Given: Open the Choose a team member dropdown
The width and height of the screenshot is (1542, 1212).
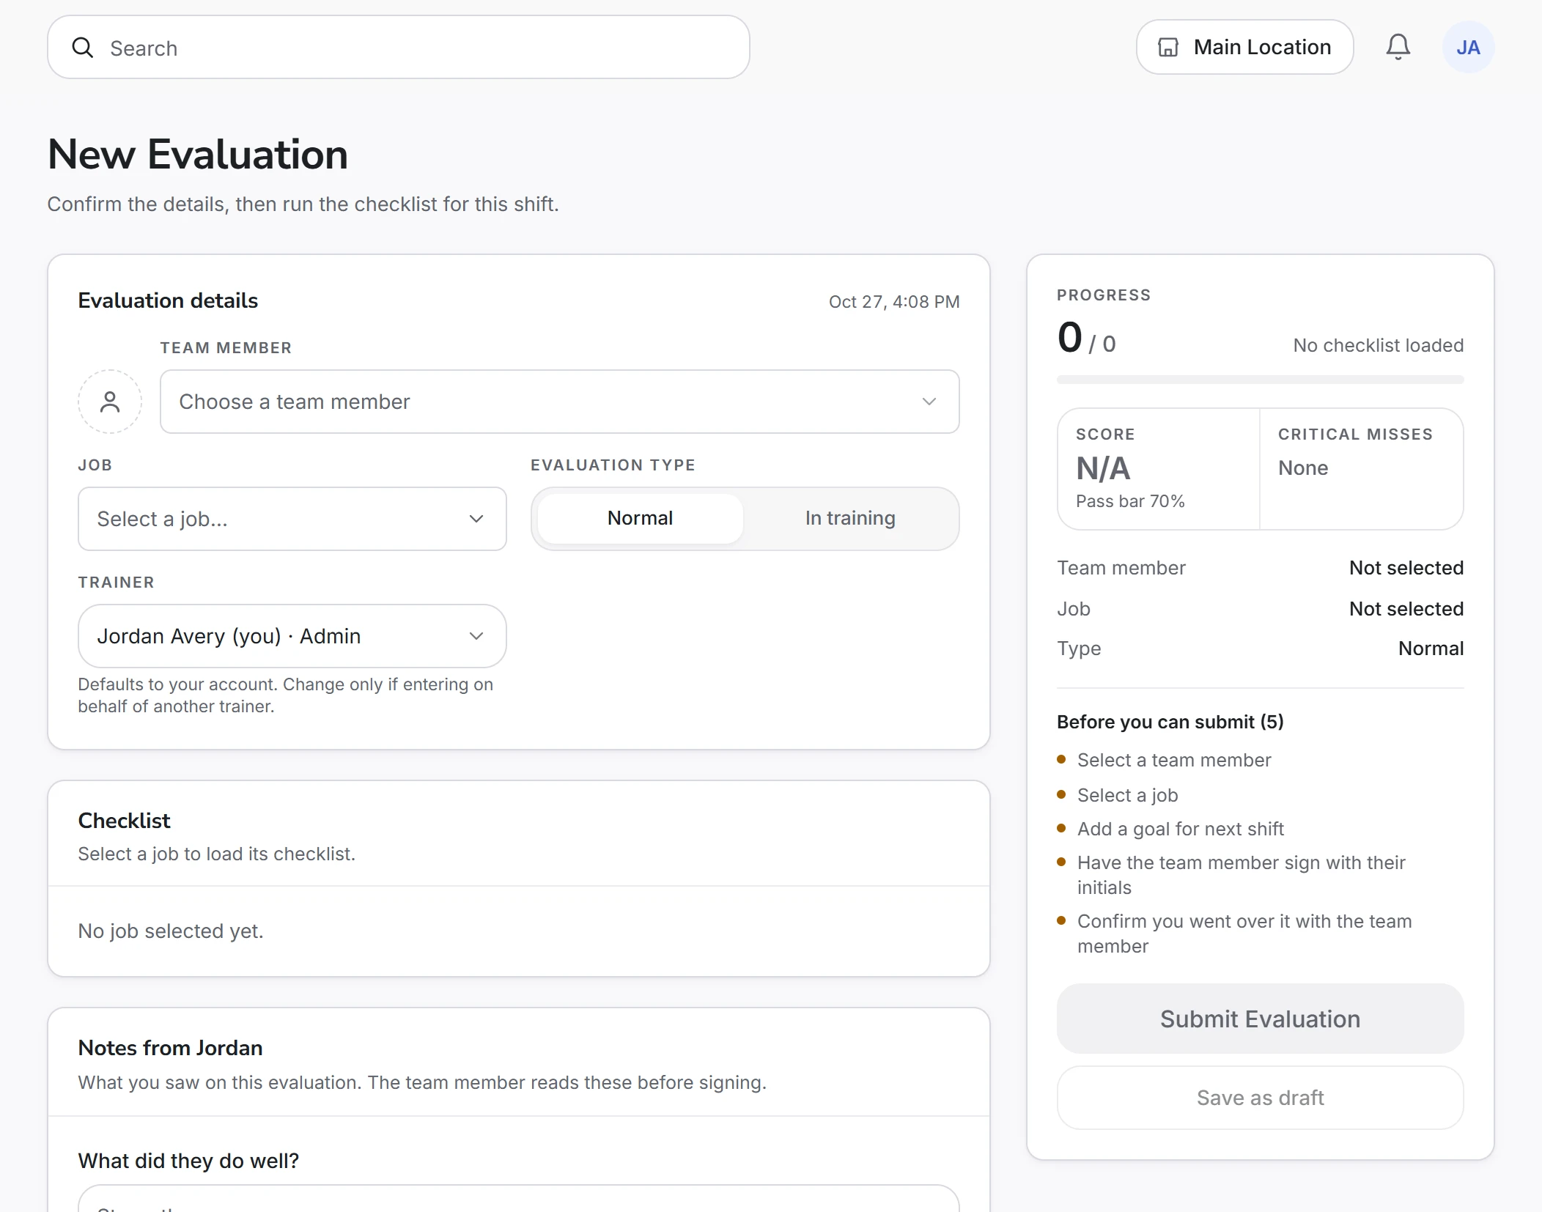Looking at the screenshot, I should [560, 402].
